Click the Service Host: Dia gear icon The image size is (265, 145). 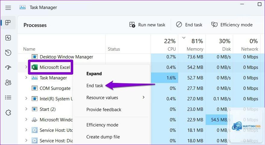pyautogui.click(x=35, y=141)
